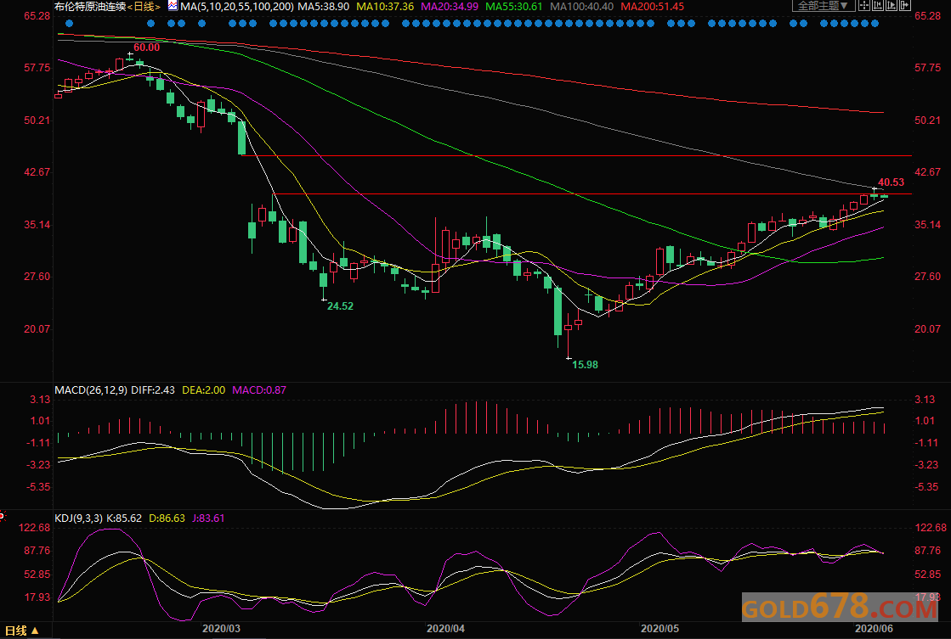
Task: Click the MA(5,10,20,55,100,200) indicator label
Action: pos(237,7)
